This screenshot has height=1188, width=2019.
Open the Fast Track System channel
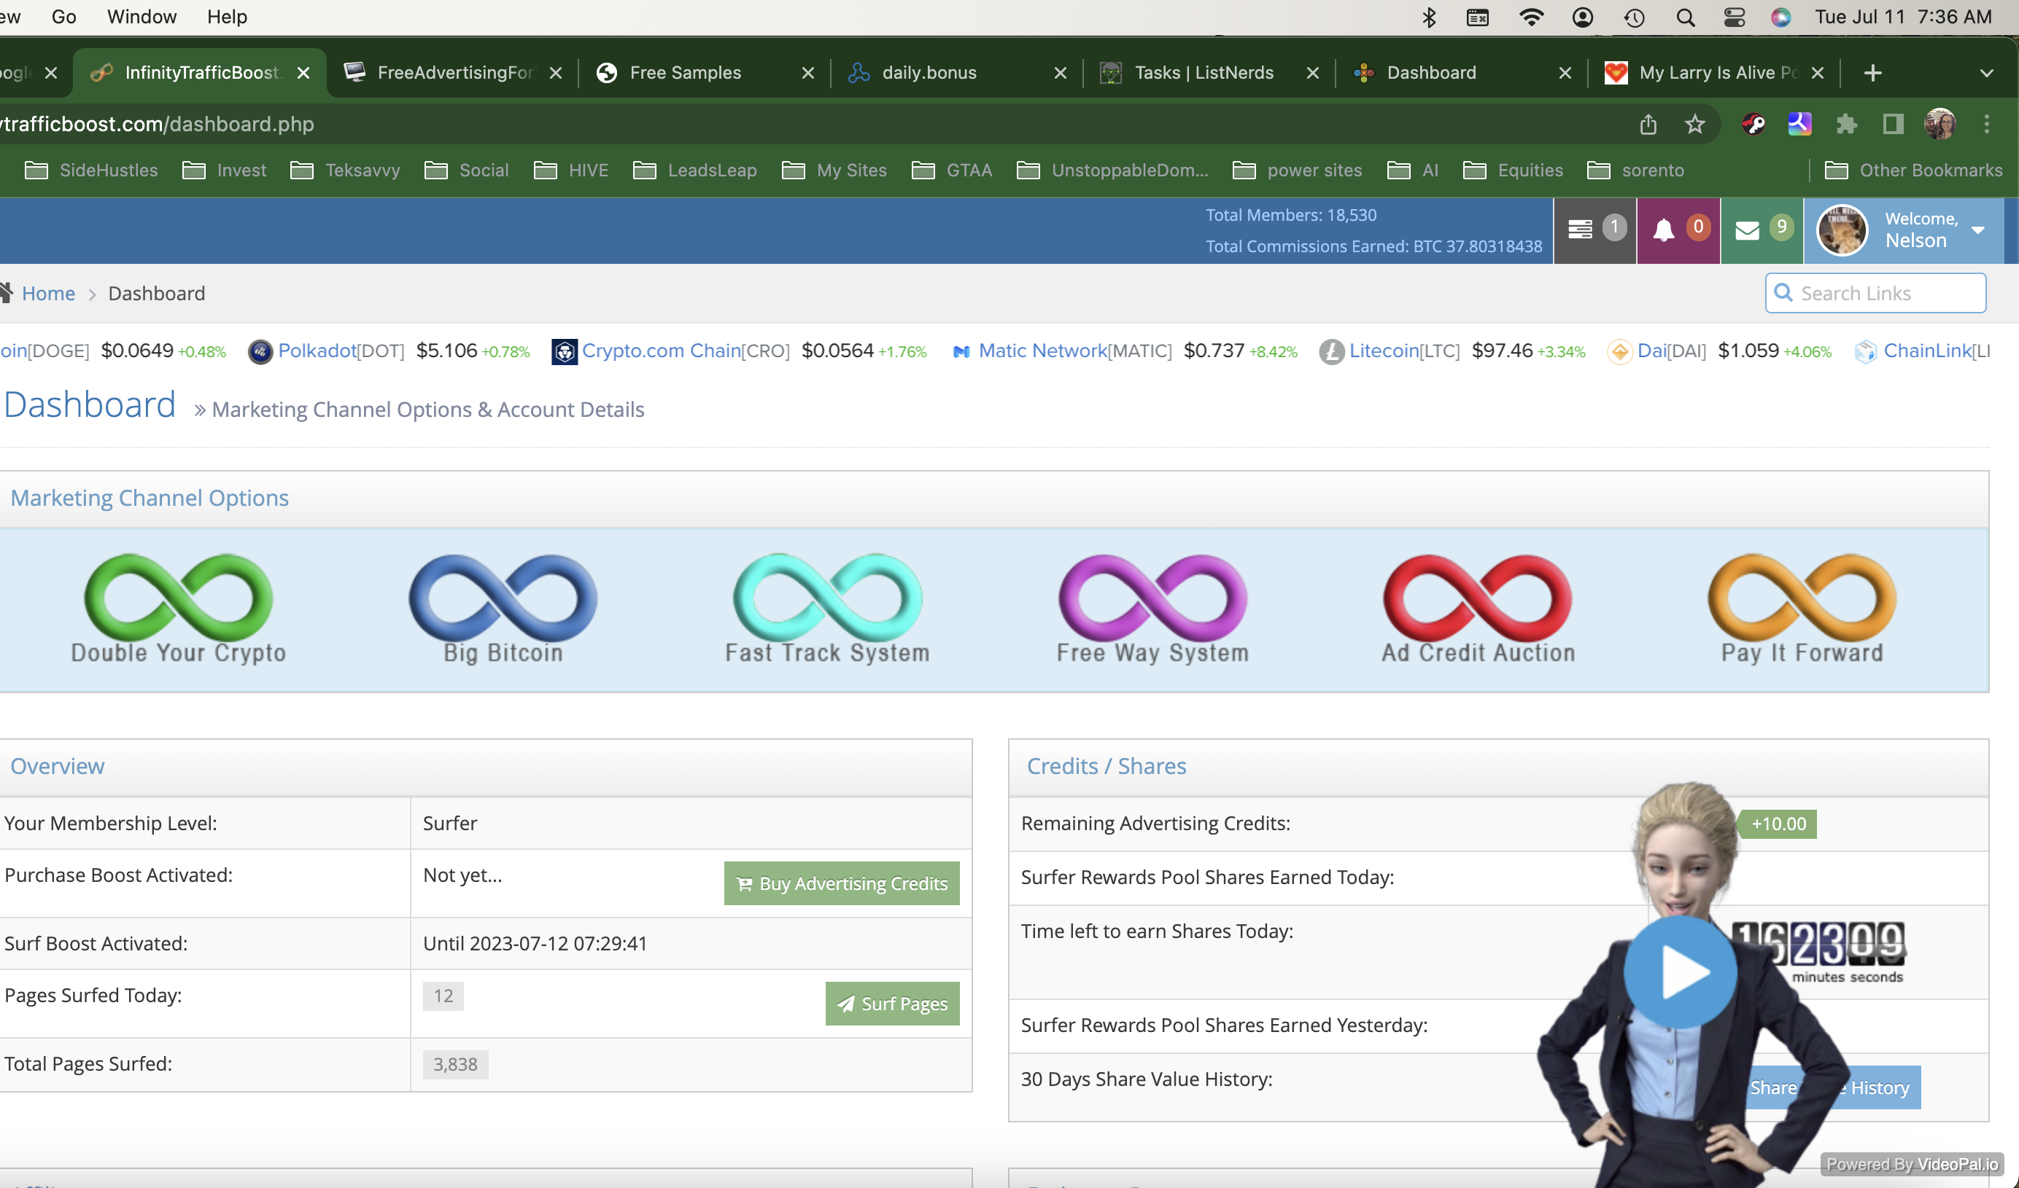click(828, 609)
